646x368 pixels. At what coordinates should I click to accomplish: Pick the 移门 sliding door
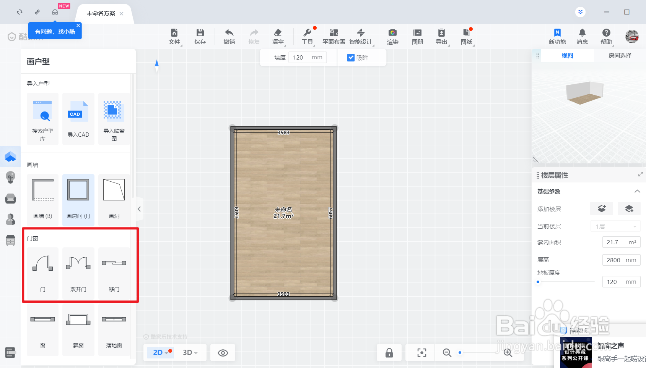click(x=114, y=273)
